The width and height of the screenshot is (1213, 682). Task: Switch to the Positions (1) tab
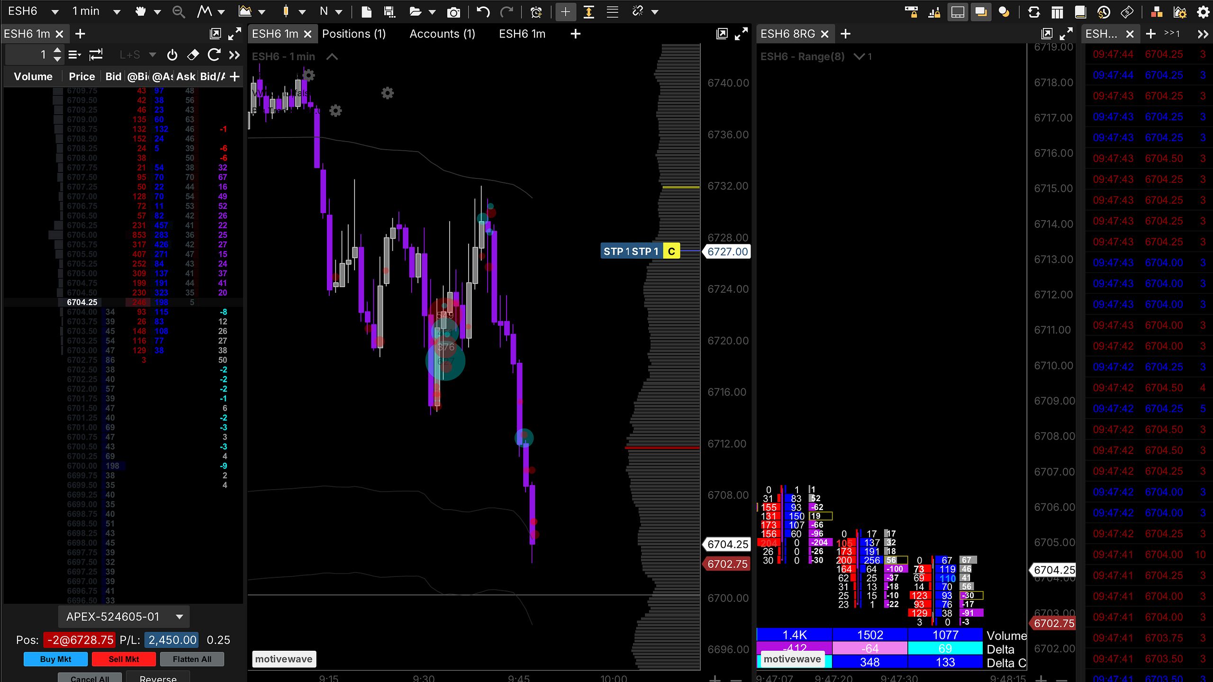(354, 34)
